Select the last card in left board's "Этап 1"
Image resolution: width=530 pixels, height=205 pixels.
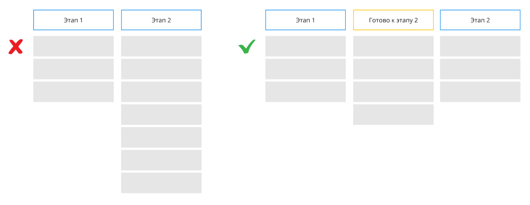click(x=73, y=92)
